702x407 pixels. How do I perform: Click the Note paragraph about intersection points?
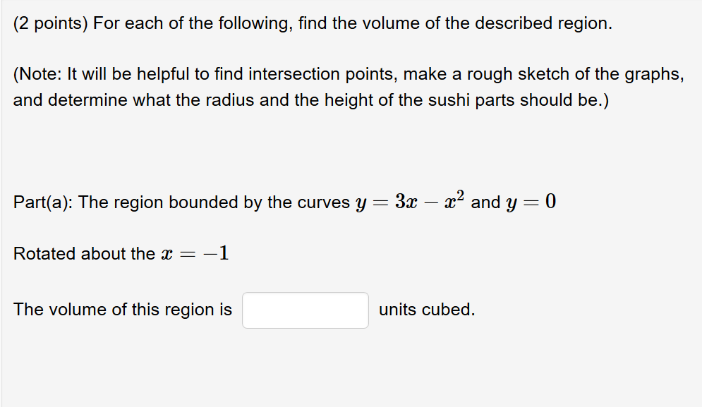(x=346, y=86)
